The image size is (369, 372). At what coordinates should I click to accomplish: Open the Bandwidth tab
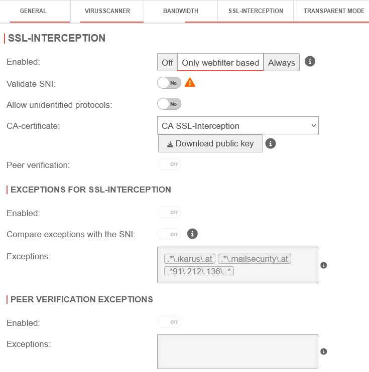pyautogui.click(x=181, y=11)
